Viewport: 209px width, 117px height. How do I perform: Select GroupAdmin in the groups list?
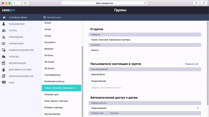61,42
